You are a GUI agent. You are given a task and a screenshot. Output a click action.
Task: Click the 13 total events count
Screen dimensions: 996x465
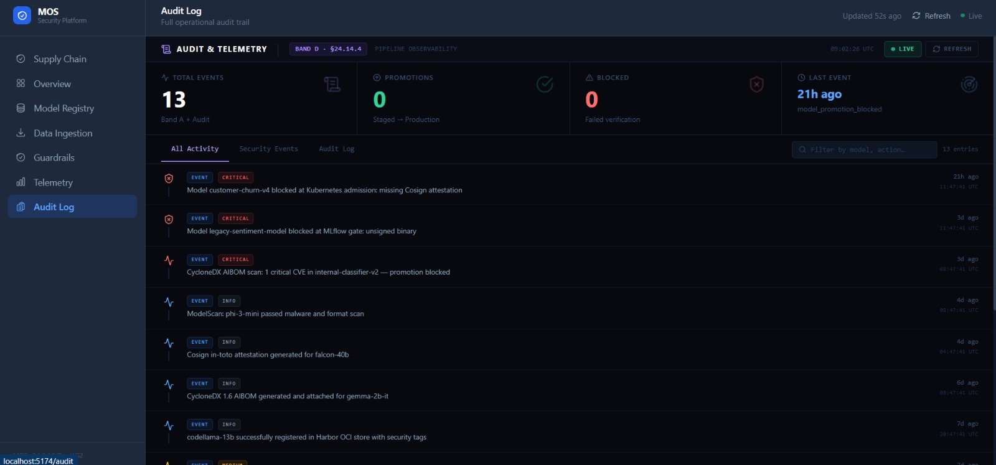click(x=174, y=100)
